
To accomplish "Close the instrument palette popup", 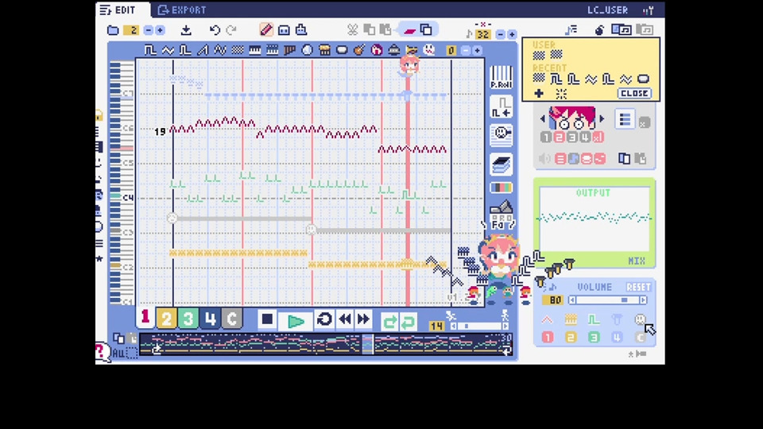I will [634, 94].
